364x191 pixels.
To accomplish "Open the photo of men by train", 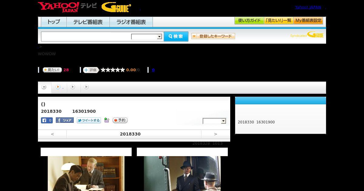I will [182, 173].
